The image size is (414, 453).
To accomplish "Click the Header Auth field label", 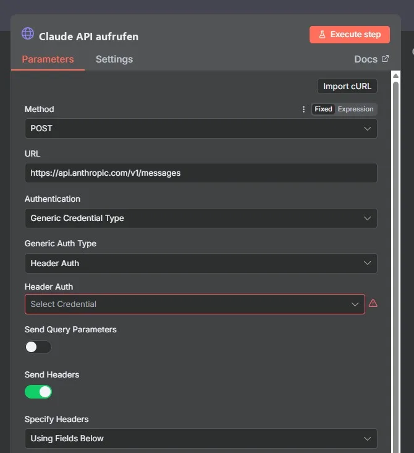I will point(49,287).
